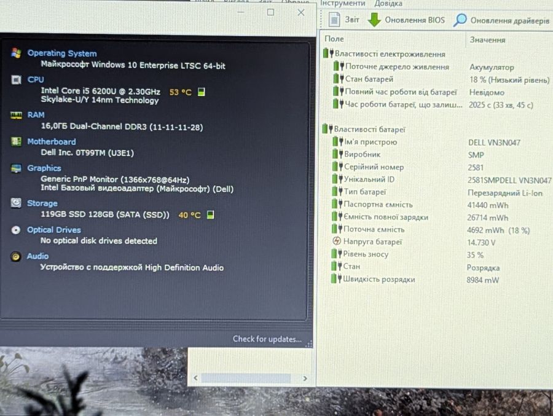
Task: Click the Optical Drives disc icon
Action: pos(16,230)
